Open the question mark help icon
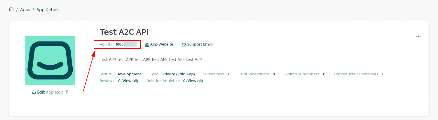Screen dimensions: 438x120 [x=67, y=92]
